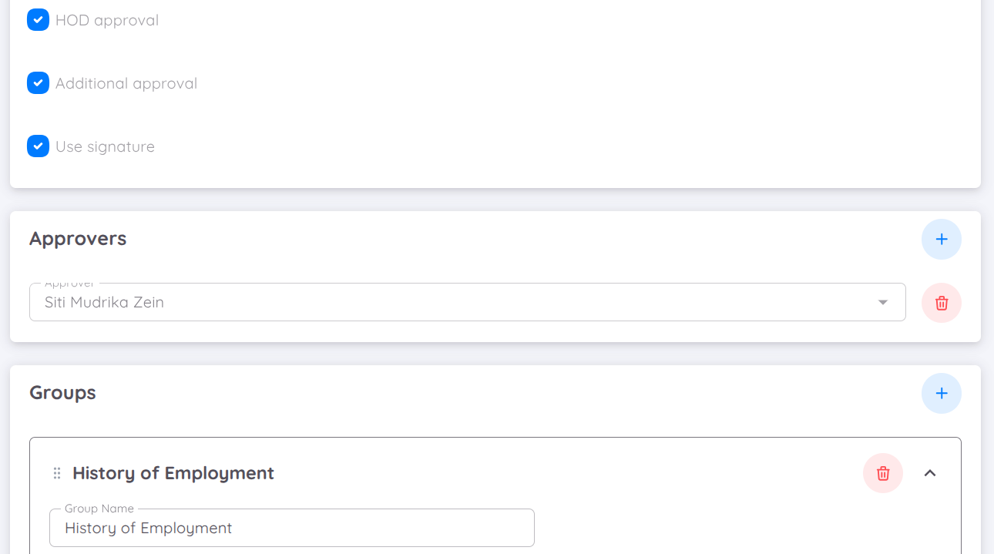
Task: Toggle the Use signature setting
Action: pos(38,146)
